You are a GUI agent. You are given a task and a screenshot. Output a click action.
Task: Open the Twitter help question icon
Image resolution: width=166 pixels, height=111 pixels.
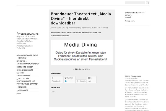coord(66,81)
